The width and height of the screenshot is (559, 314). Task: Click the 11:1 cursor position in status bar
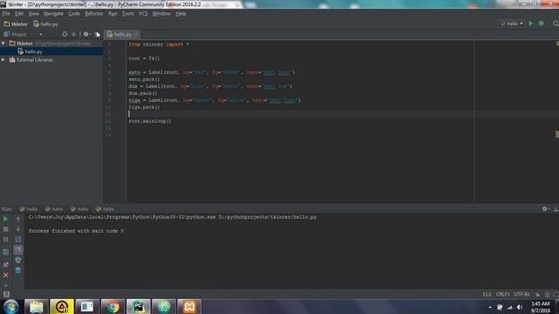[x=487, y=295]
